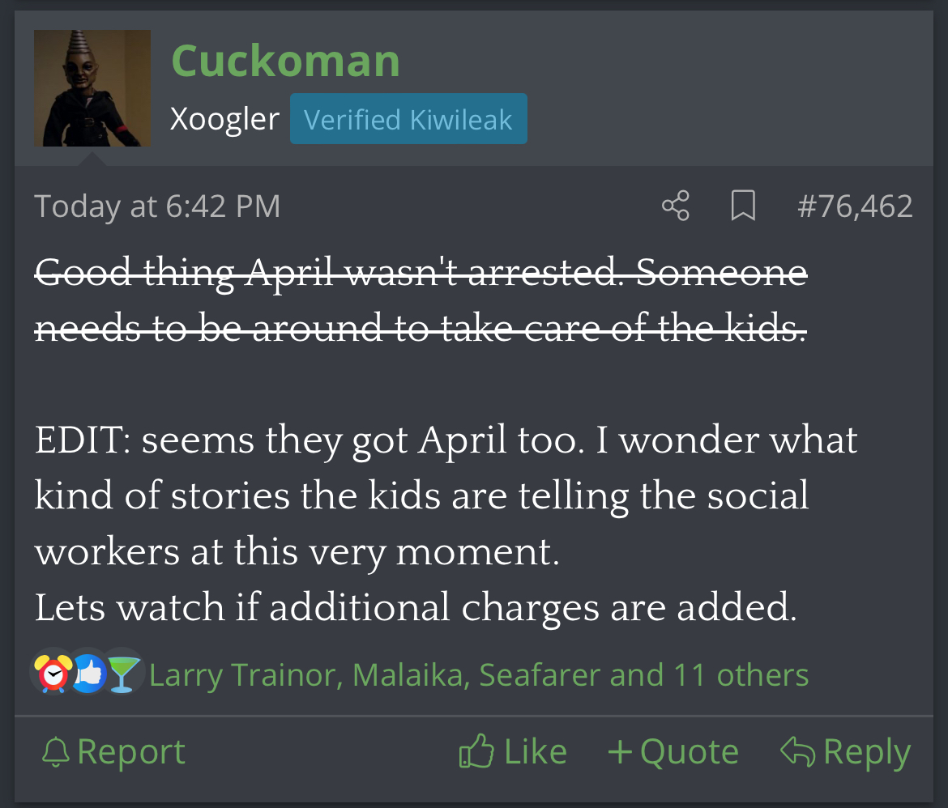
Task: Open Cuckoman's avatar image
Action: 92,88
